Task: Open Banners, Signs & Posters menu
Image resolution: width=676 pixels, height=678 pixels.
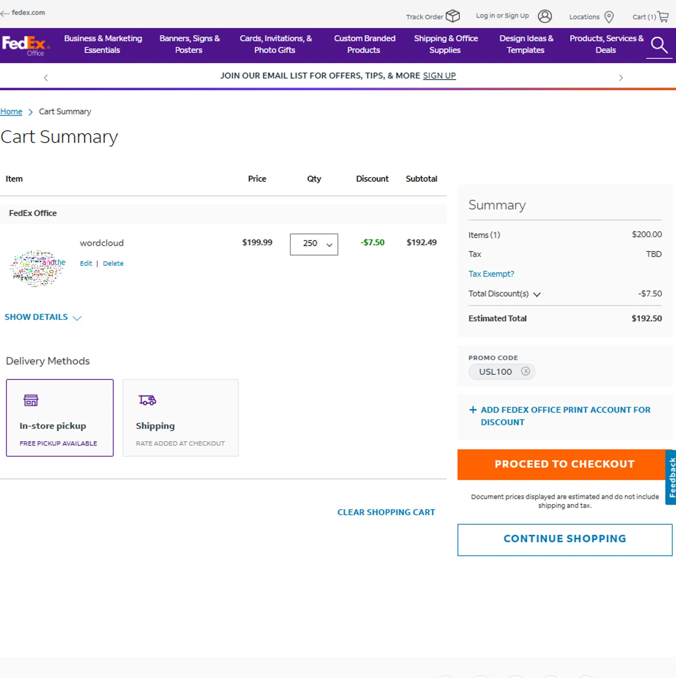Action: pyautogui.click(x=189, y=44)
